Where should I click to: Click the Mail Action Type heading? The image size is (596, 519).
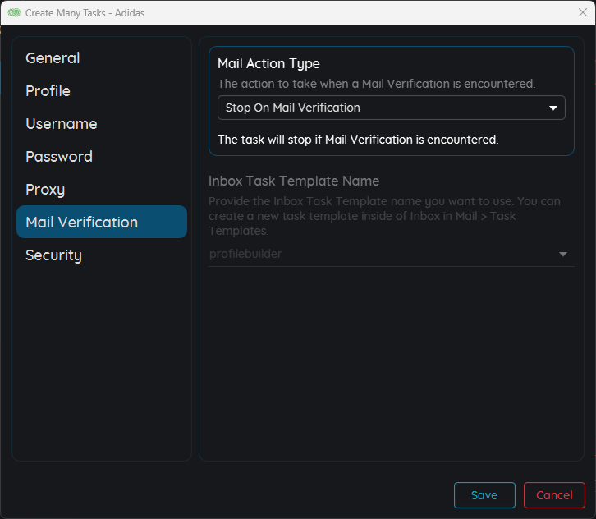(x=268, y=63)
